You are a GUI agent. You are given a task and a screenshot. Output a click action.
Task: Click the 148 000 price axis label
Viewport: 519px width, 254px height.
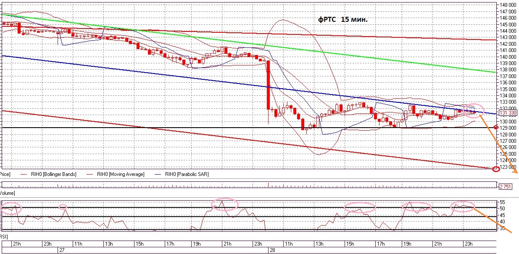click(508, 5)
